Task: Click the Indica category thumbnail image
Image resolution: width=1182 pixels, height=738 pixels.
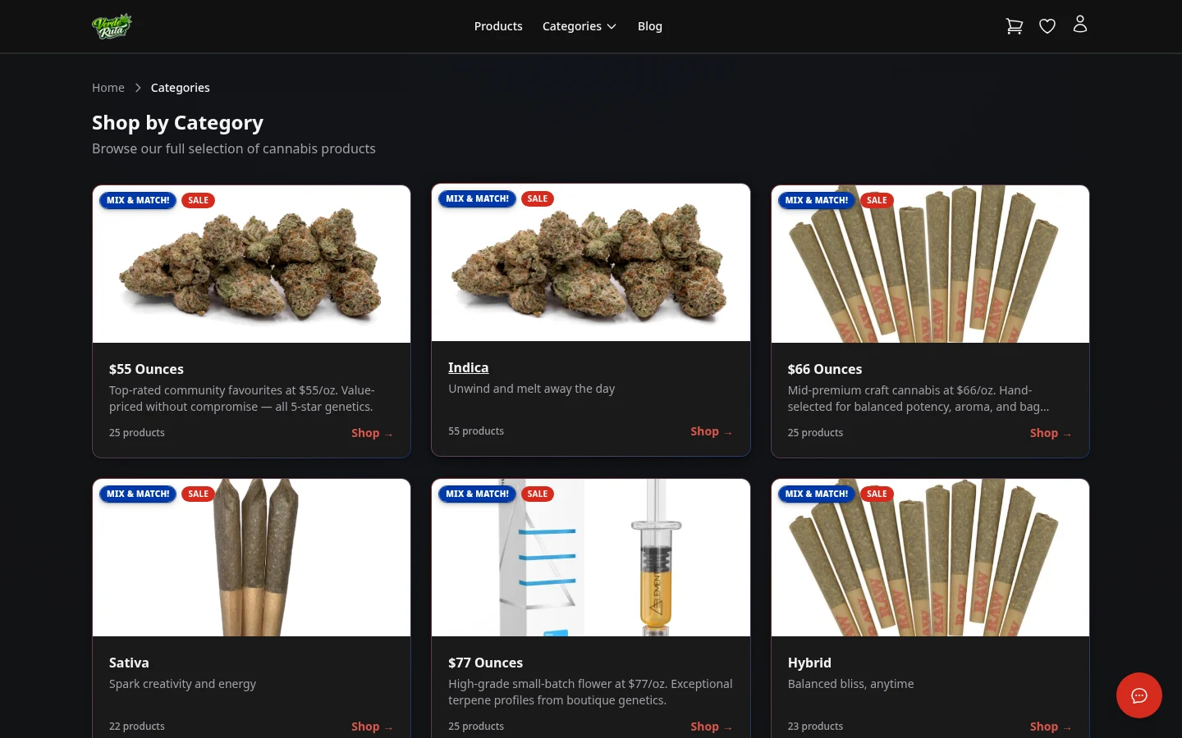Action: tap(590, 262)
